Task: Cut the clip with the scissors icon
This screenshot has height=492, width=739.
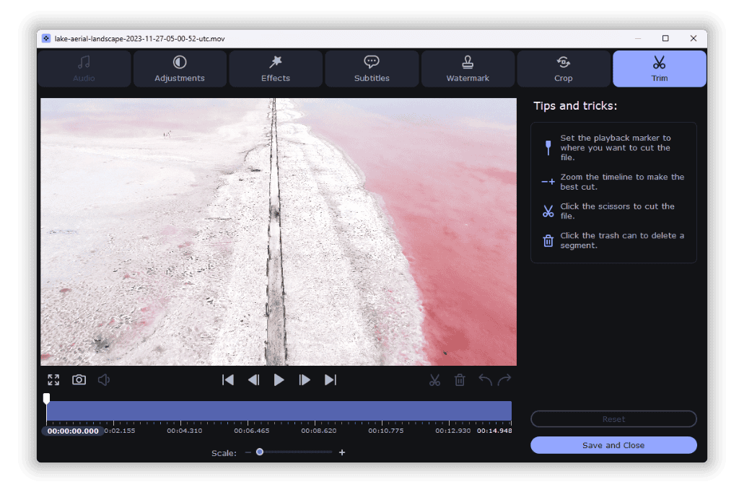Action: click(434, 379)
